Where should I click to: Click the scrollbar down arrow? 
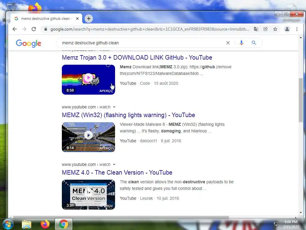301,213
